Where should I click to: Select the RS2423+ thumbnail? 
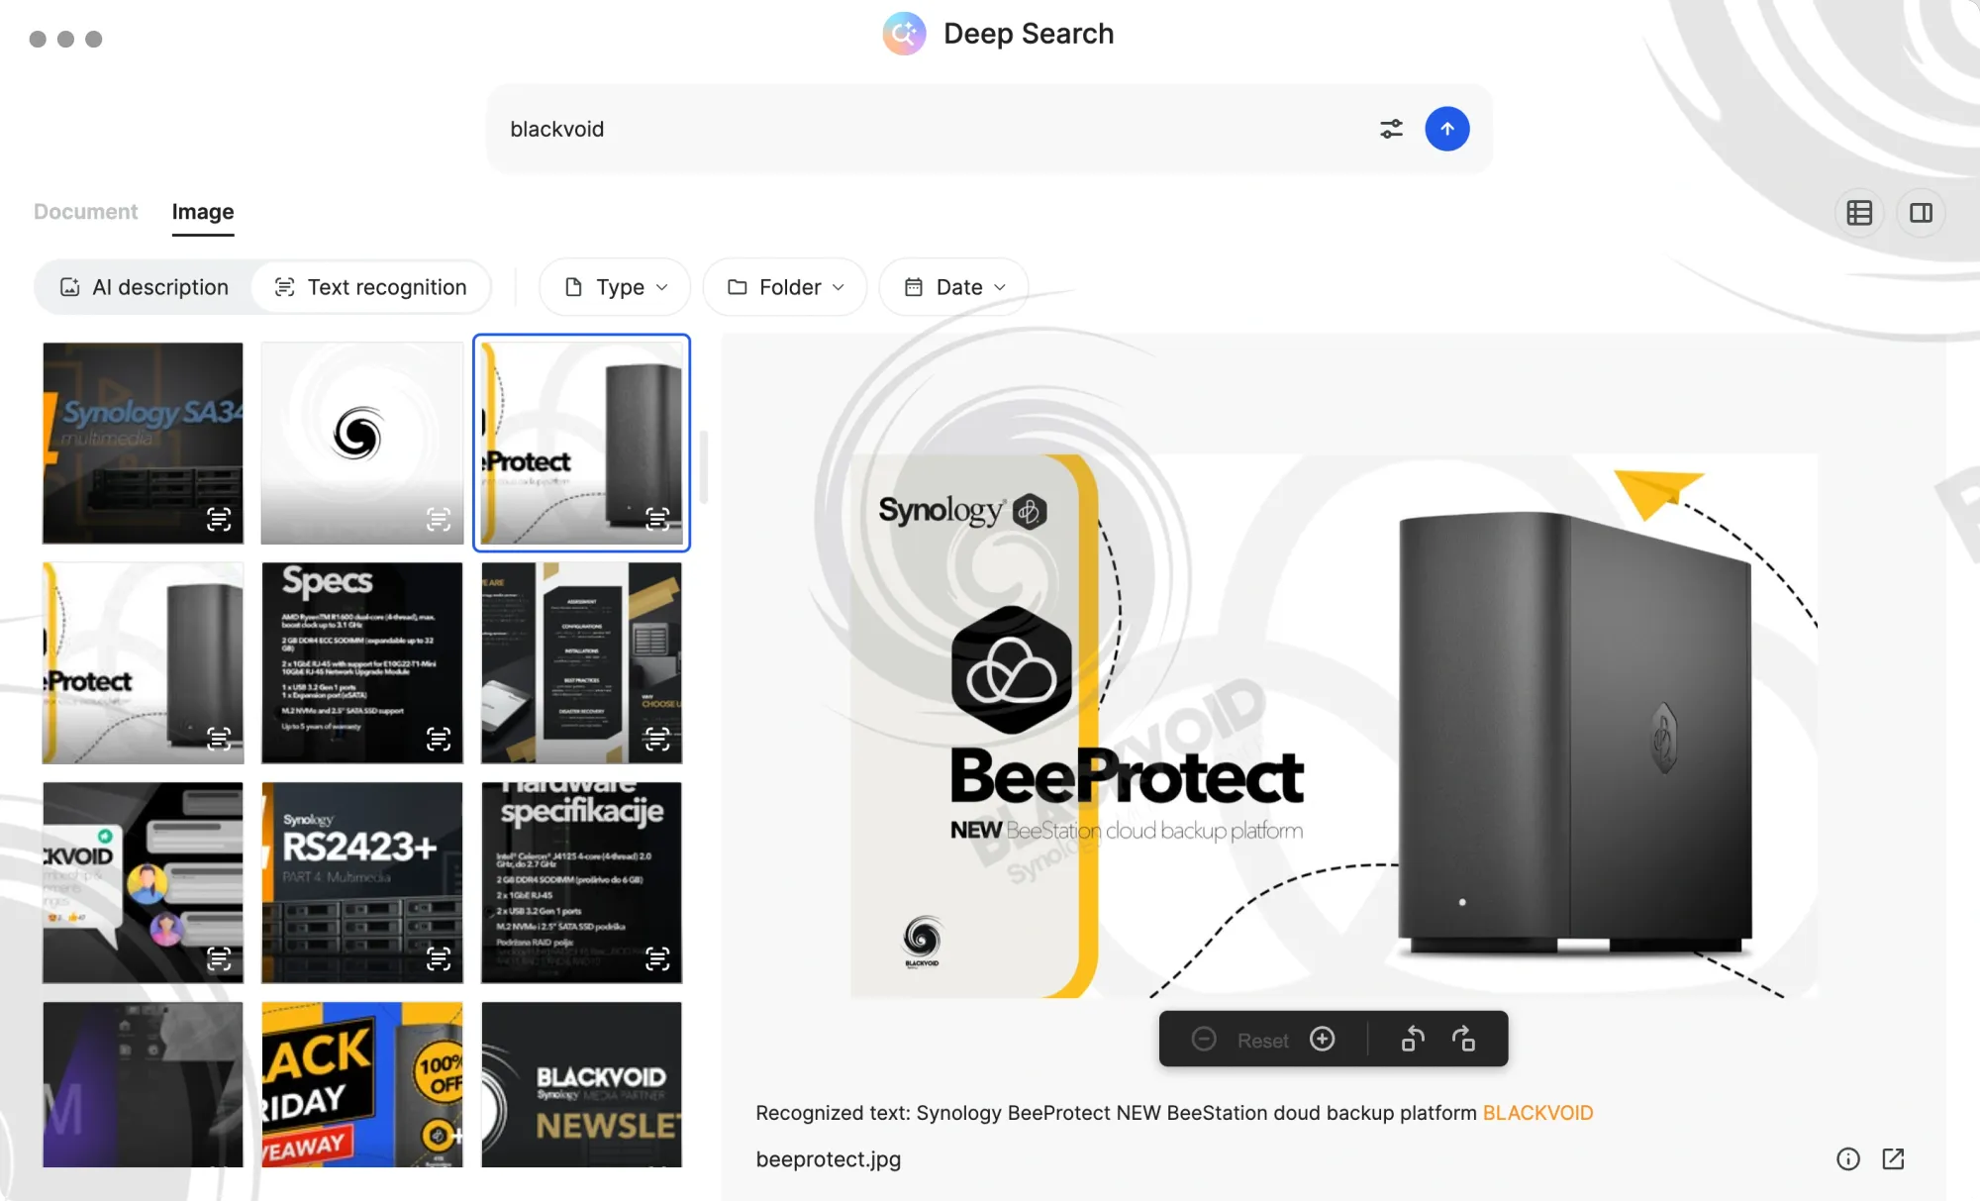click(362, 882)
